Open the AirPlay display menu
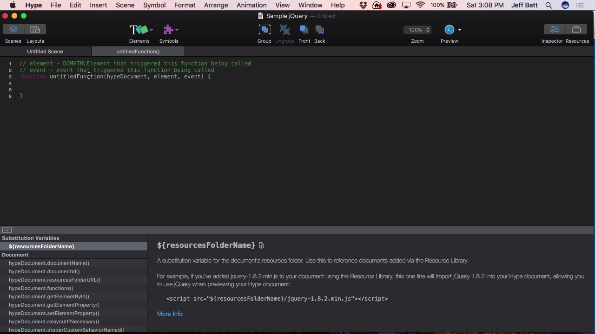Viewport: 595px width, 334px height. click(x=406, y=5)
